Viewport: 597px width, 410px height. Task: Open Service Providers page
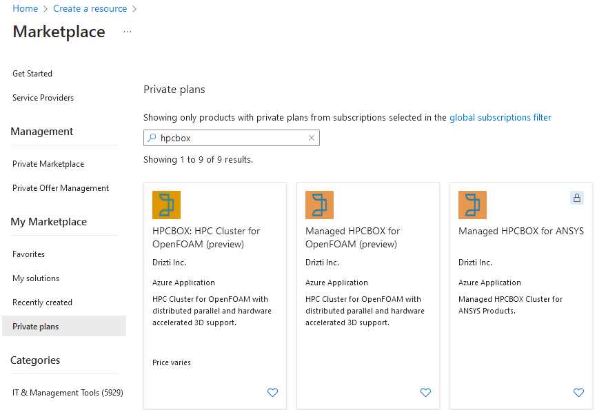click(43, 98)
